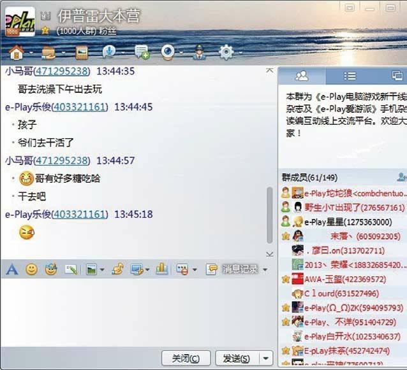
Task: Click the chart vote icon in toolbar
Action: (162, 269)
